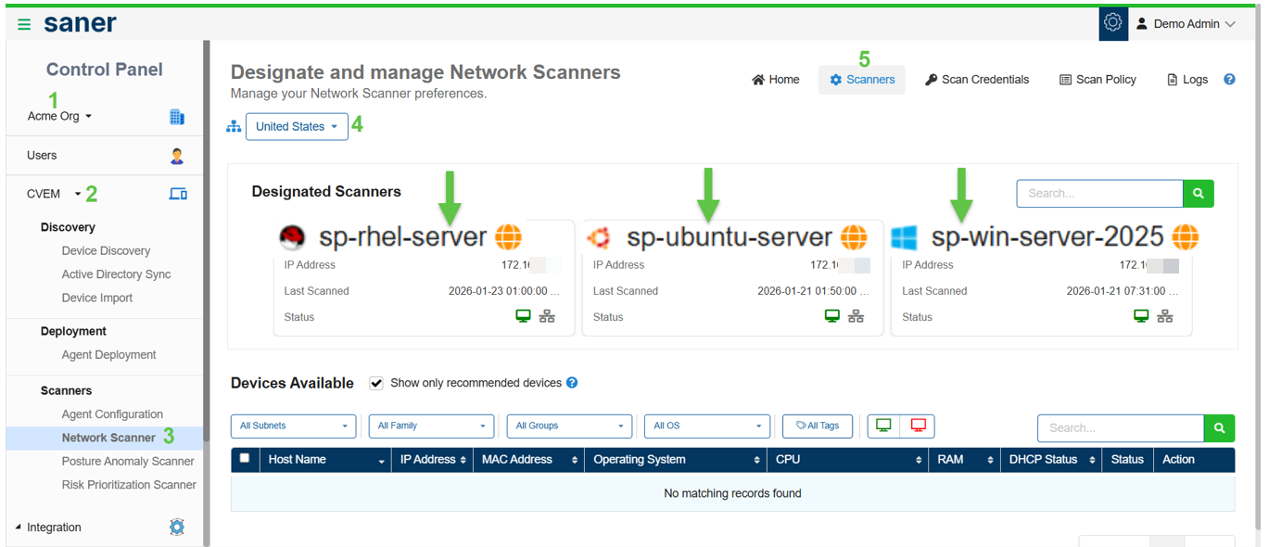Open Agent Configuration
Viewport: 1269px width, 547px height.
[112, 414]
